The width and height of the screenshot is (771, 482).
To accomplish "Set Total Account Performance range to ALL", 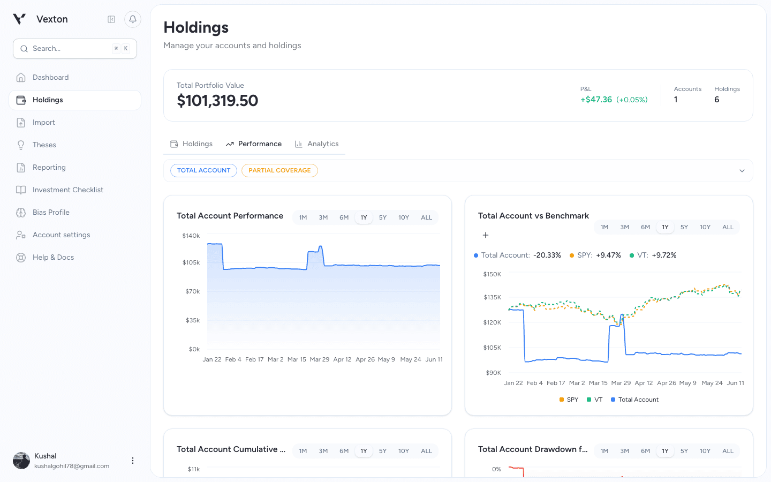I will [x=426, y=217].
